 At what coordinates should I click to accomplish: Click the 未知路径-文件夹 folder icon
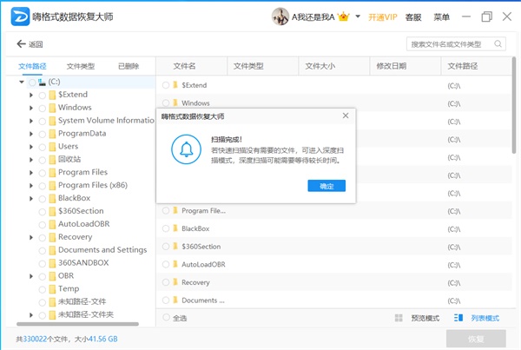pos(52,315)
